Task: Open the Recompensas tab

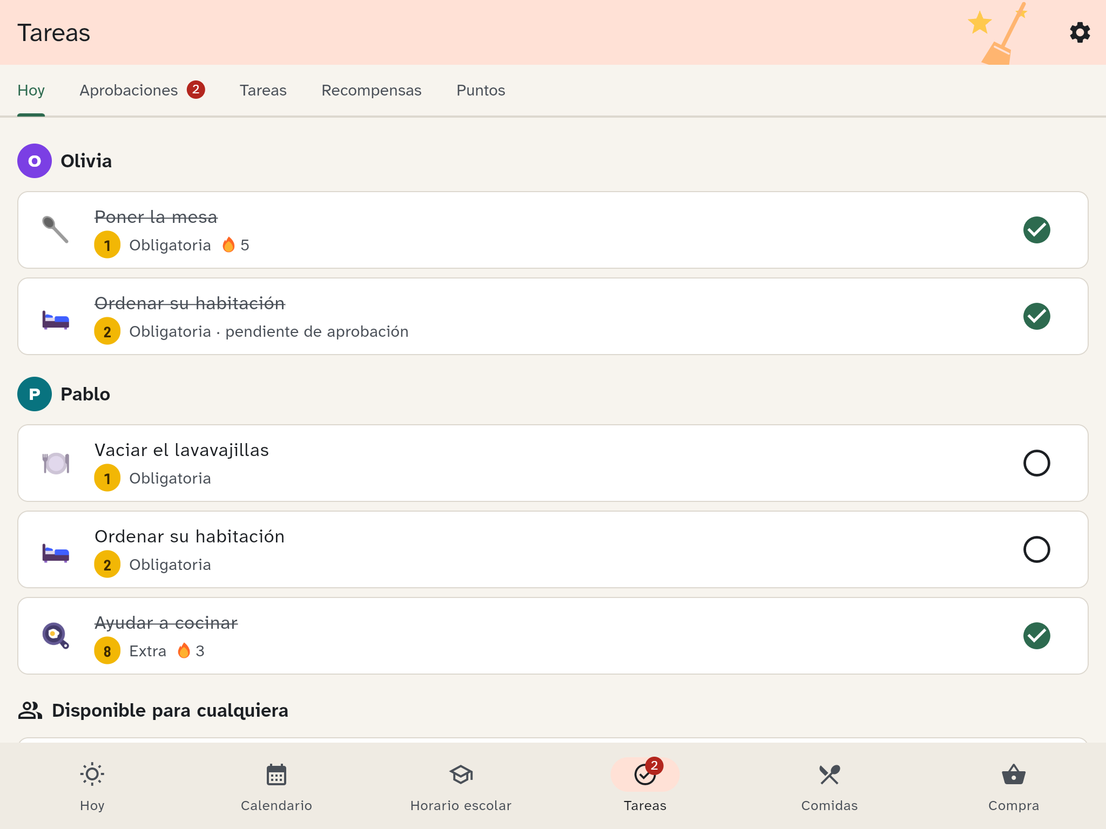Action: [x=372, y=90]
